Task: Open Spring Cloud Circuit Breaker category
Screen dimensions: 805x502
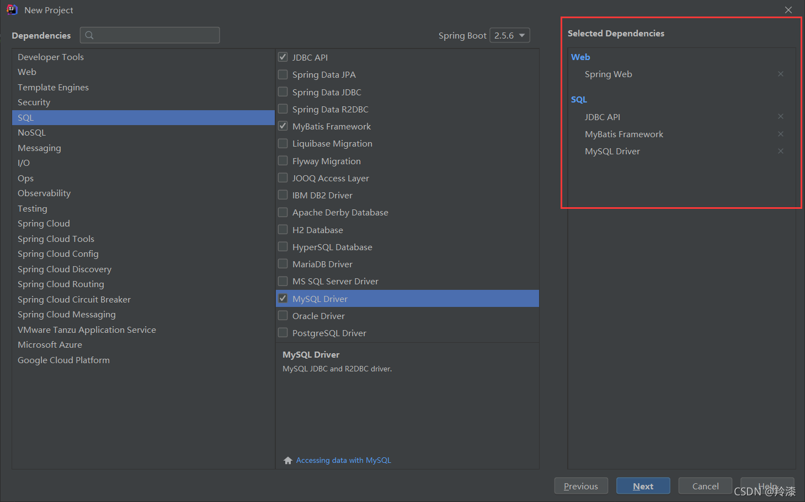Action: [x=143, y=299]
